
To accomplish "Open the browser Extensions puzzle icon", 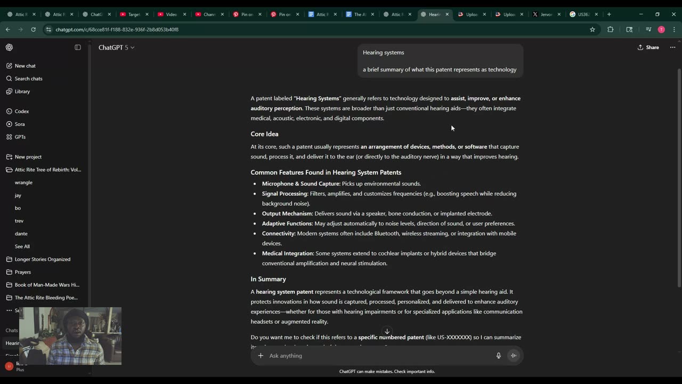I will point(611,29).
